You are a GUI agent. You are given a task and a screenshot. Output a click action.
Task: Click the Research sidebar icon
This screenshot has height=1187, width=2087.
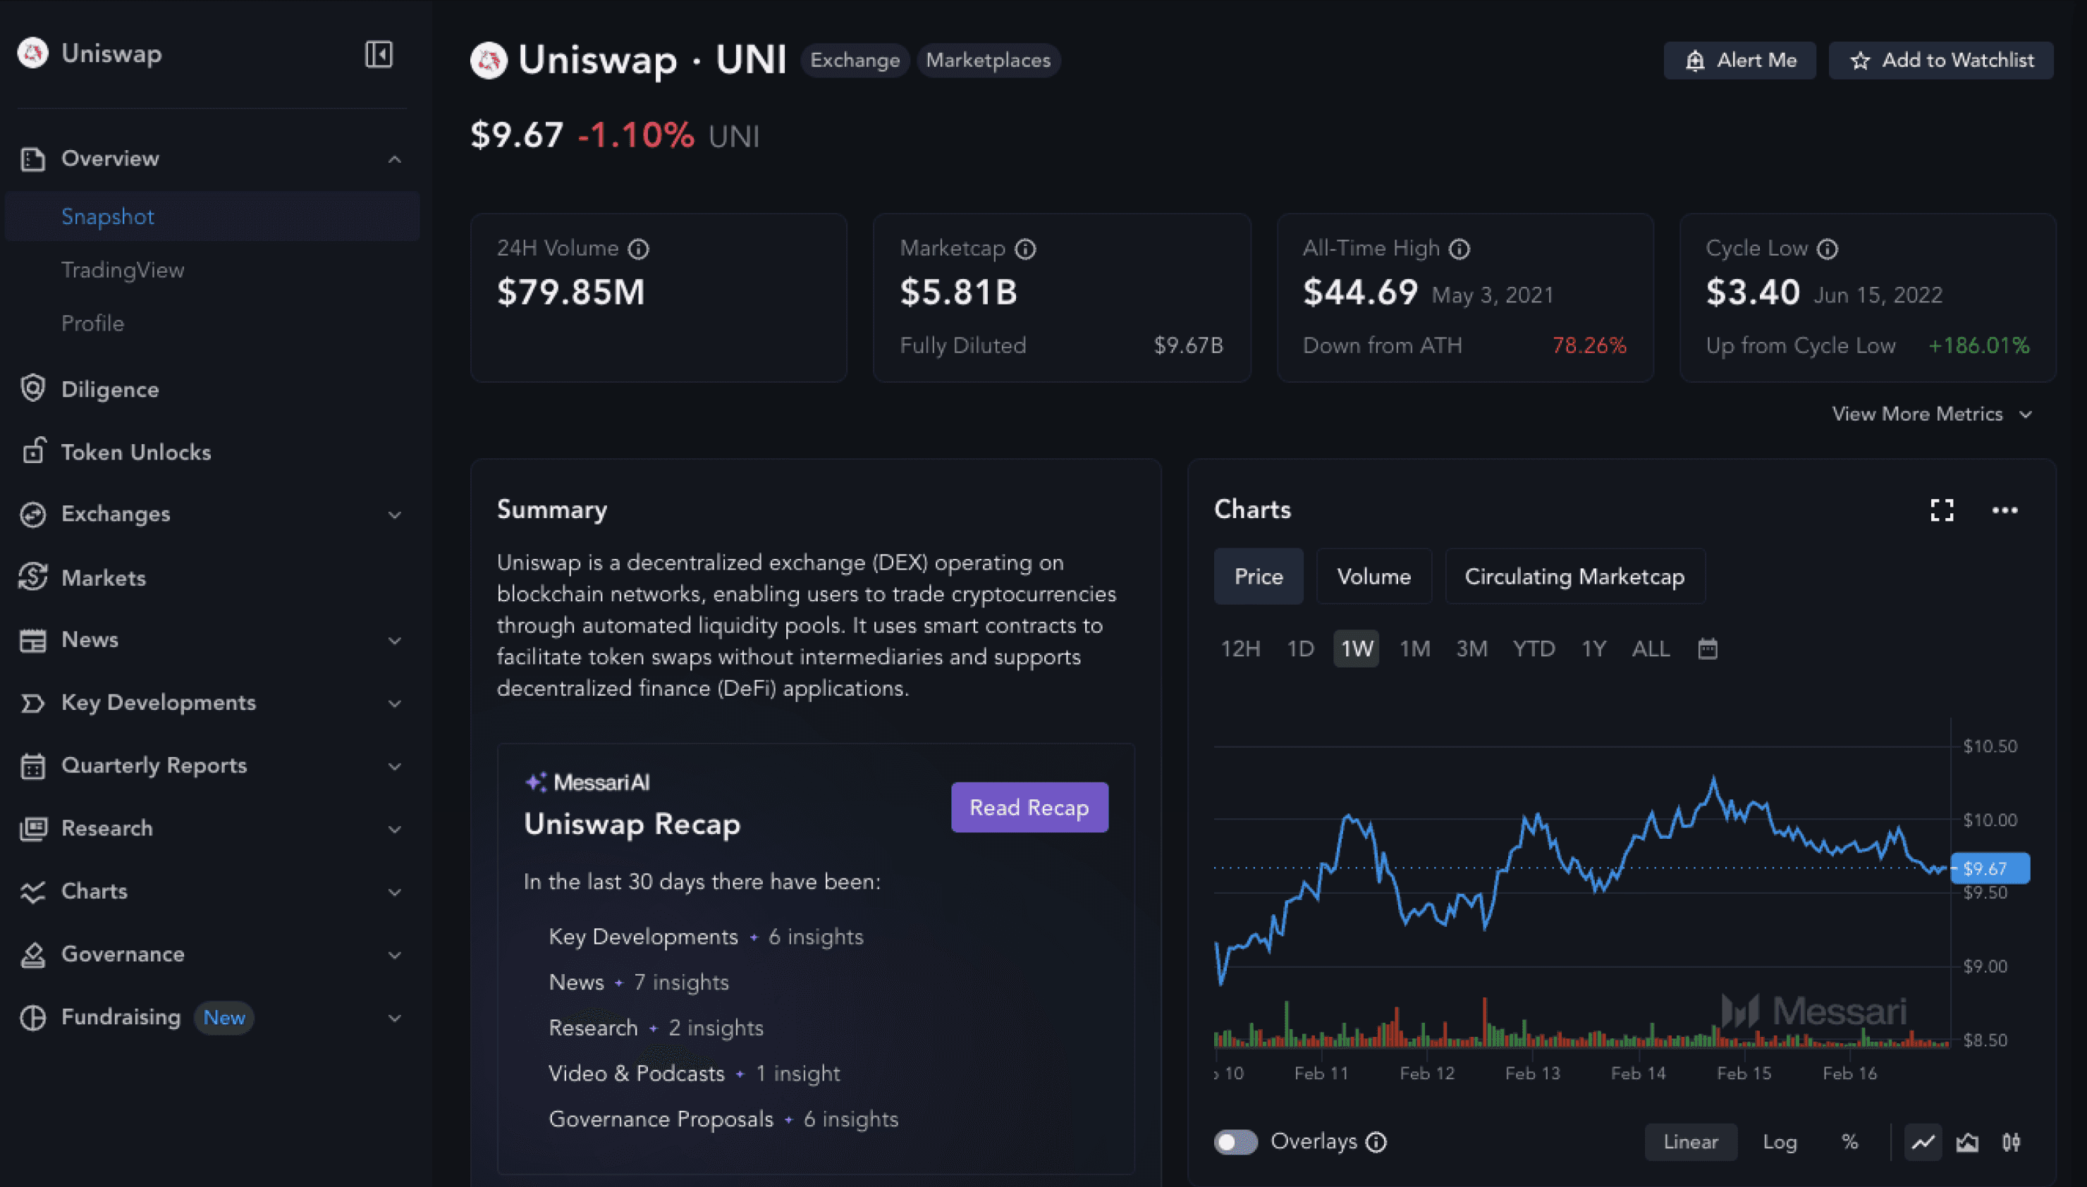[x=32, y=828]
